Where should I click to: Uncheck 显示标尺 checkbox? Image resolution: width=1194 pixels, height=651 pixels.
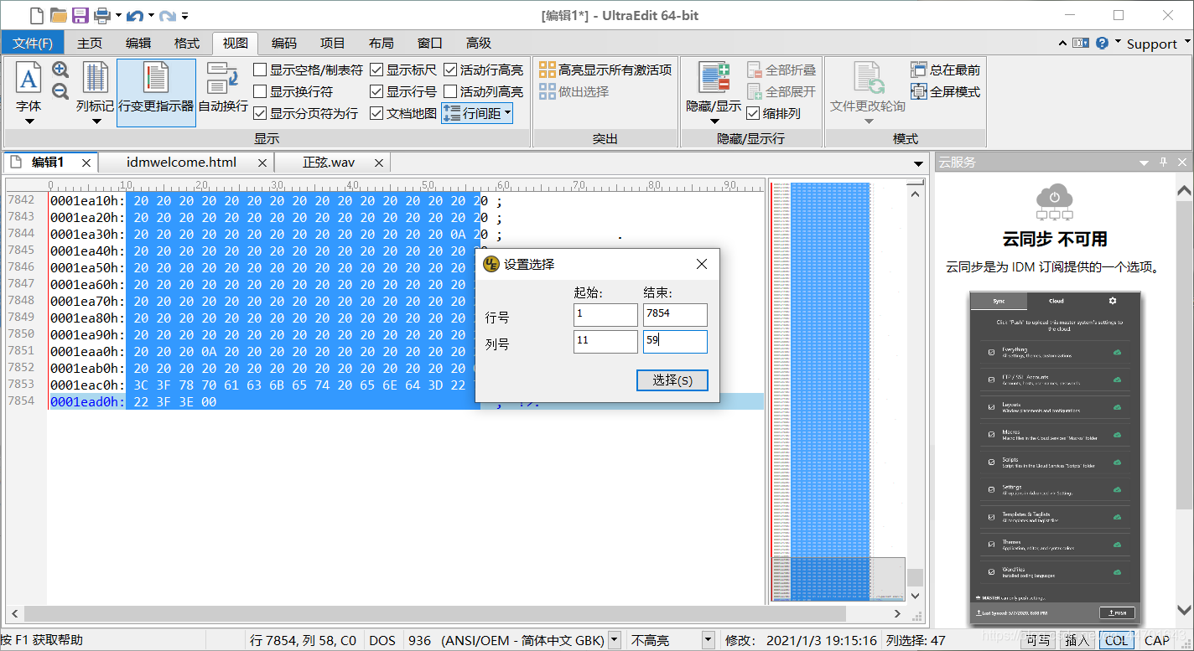pos(376,70)
